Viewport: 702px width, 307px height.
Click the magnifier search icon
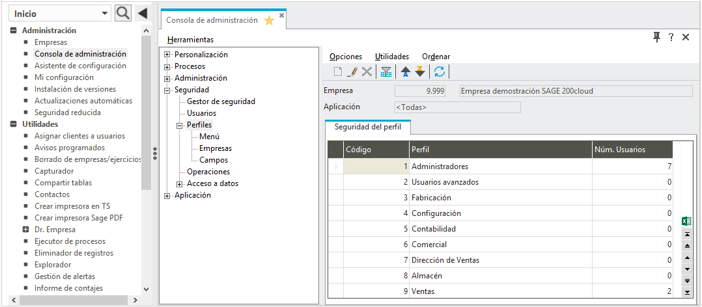pos(122,14)
